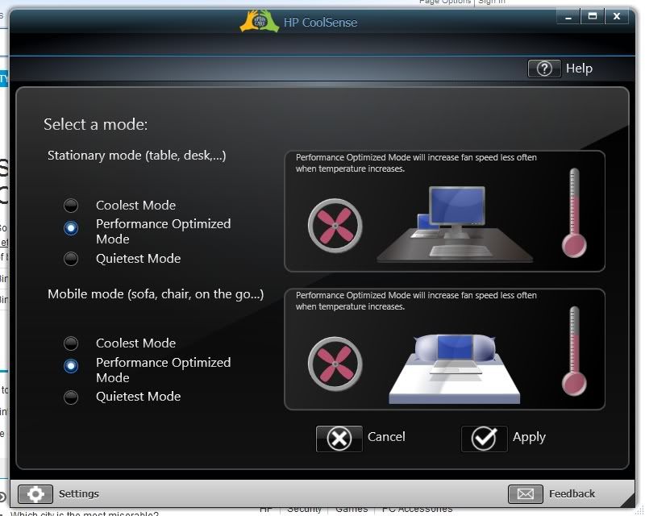Click the Cancel text label
The image size is (645, 516).
click(386, 436)
